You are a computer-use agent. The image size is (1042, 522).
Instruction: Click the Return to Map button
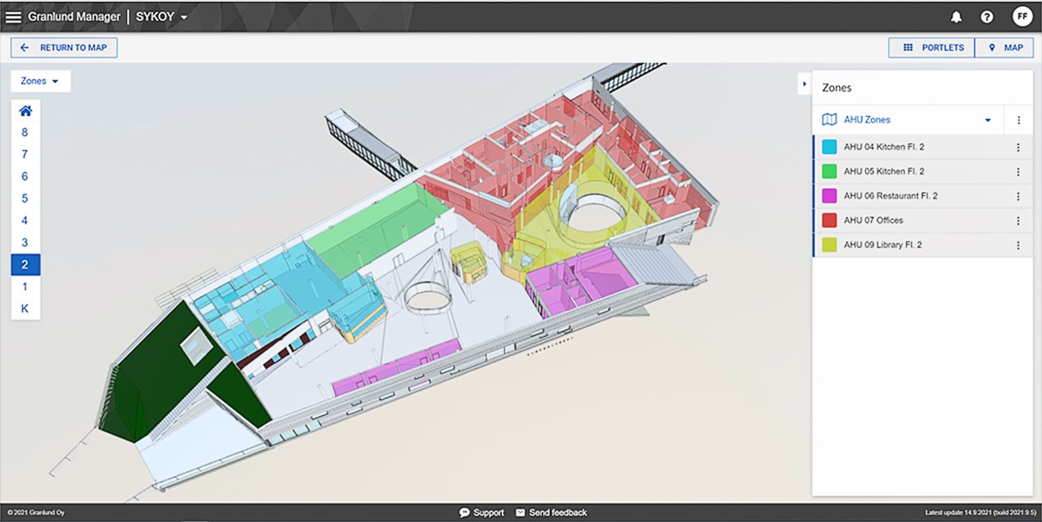click(x=64, y=48)
